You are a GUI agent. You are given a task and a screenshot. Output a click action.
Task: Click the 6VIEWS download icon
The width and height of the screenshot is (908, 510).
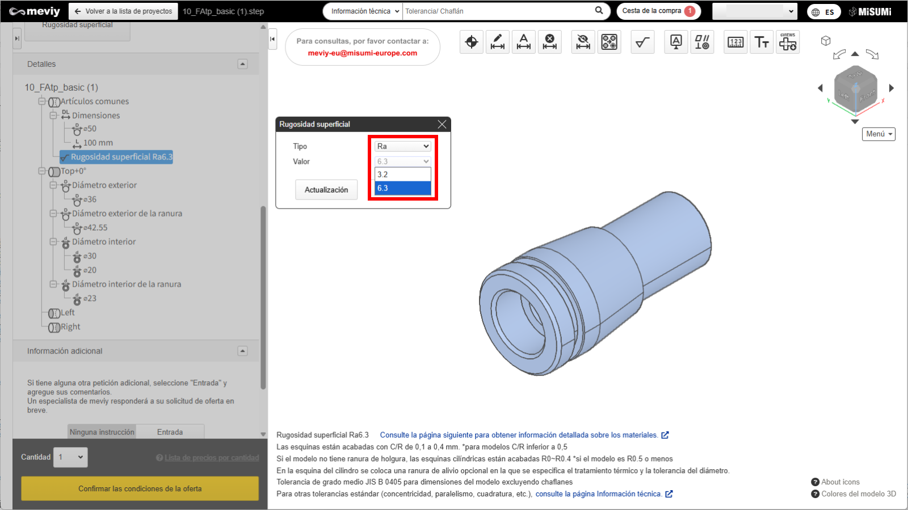[x=788, y=42]
